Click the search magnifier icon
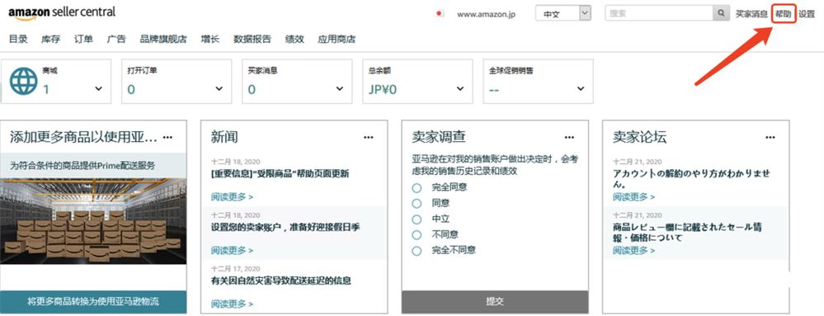This screenshot has height=316, width=824. click(722, 13)
